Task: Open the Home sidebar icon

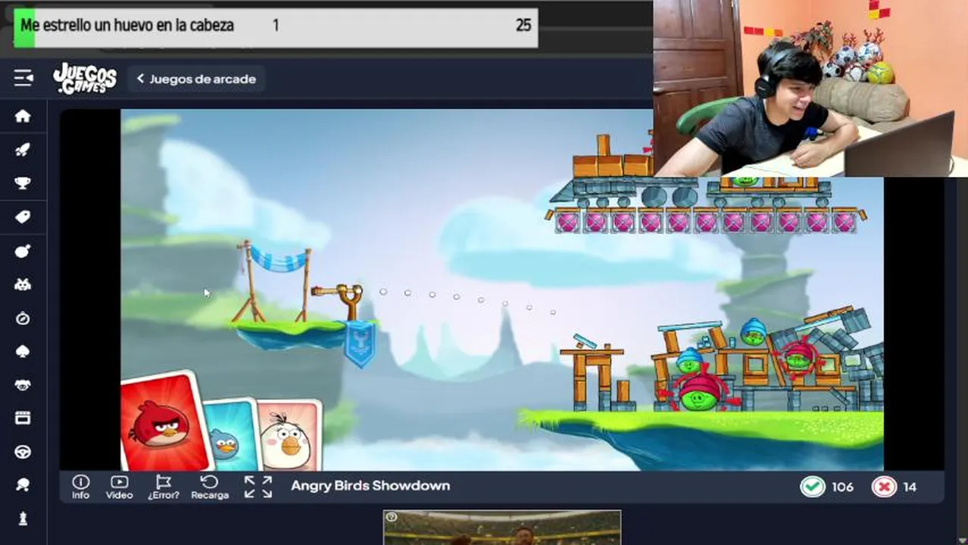Action: pos(23,116)
